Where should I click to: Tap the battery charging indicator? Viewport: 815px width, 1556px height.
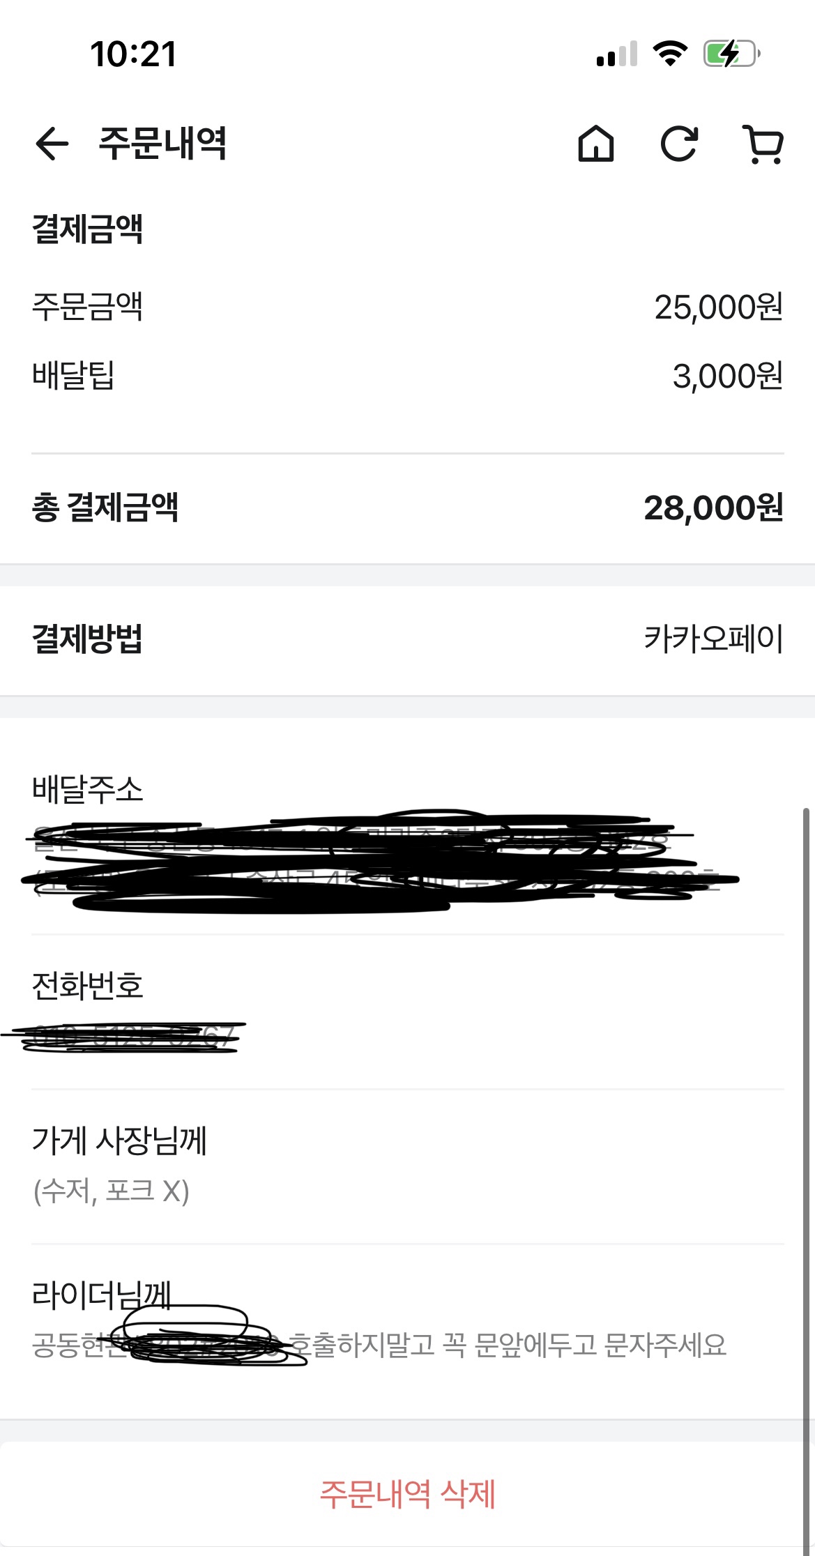click(731, 54)
